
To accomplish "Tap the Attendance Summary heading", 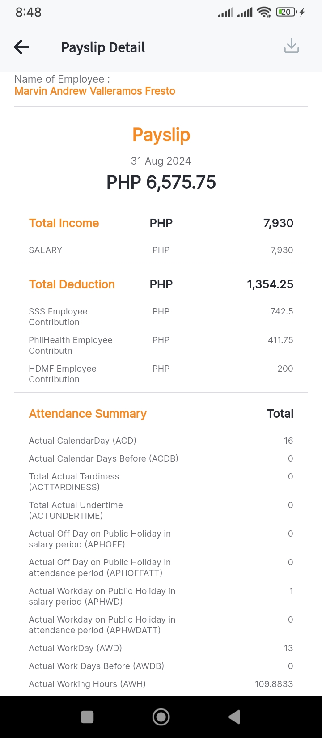I will point(88,414).
